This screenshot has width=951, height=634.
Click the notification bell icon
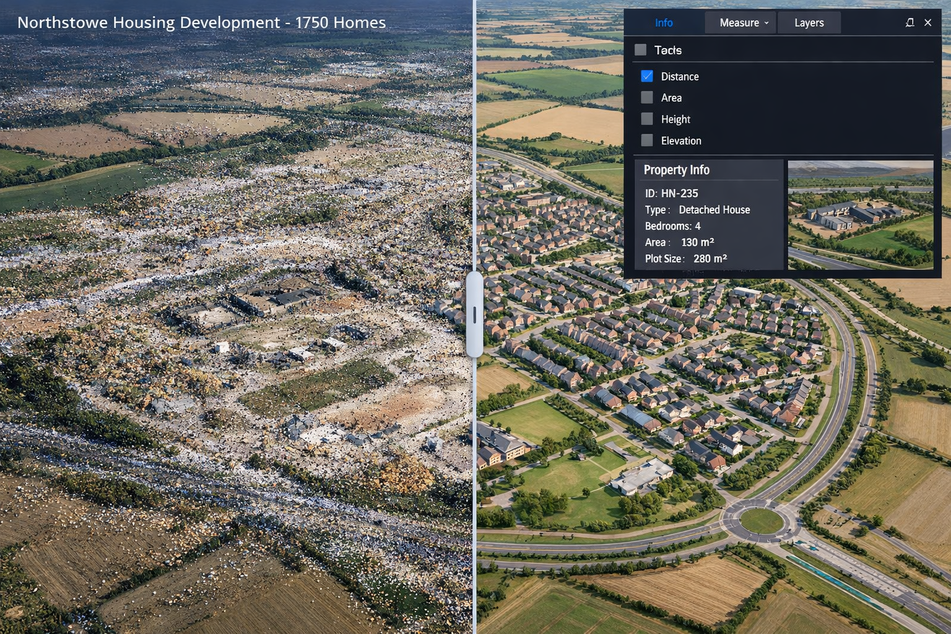[x=910, y=22]
